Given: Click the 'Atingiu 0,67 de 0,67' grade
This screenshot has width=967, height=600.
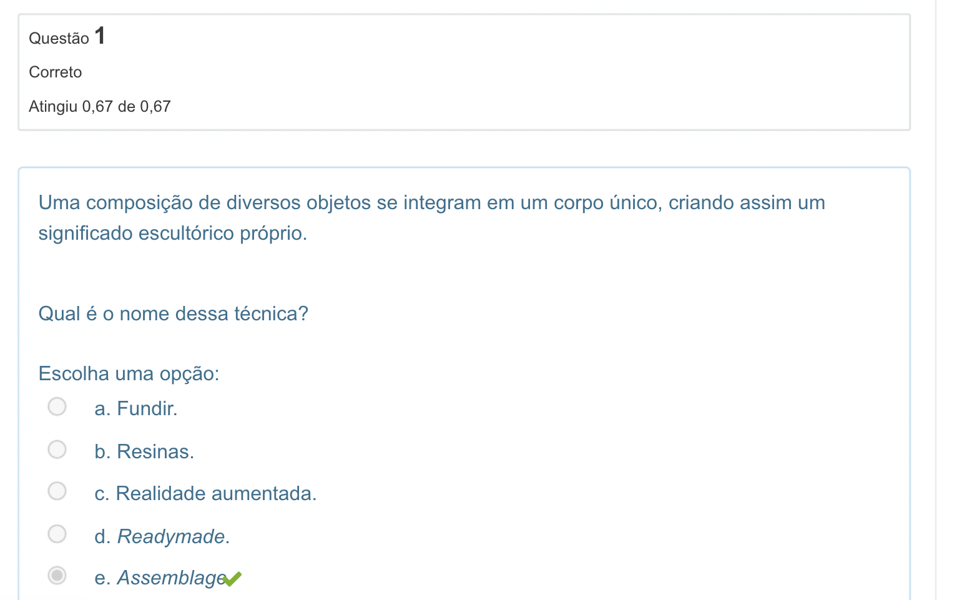Looking at the screenshot, I should [x=100, y=107].
